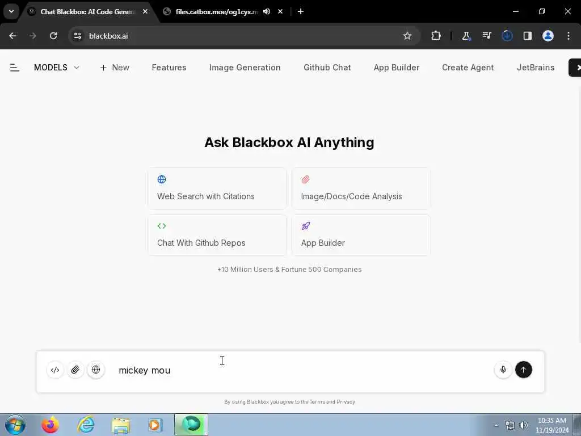Open the Chrome profile avatar
The height and width of the screenshot is (436, 581).
tap(548, 36)
